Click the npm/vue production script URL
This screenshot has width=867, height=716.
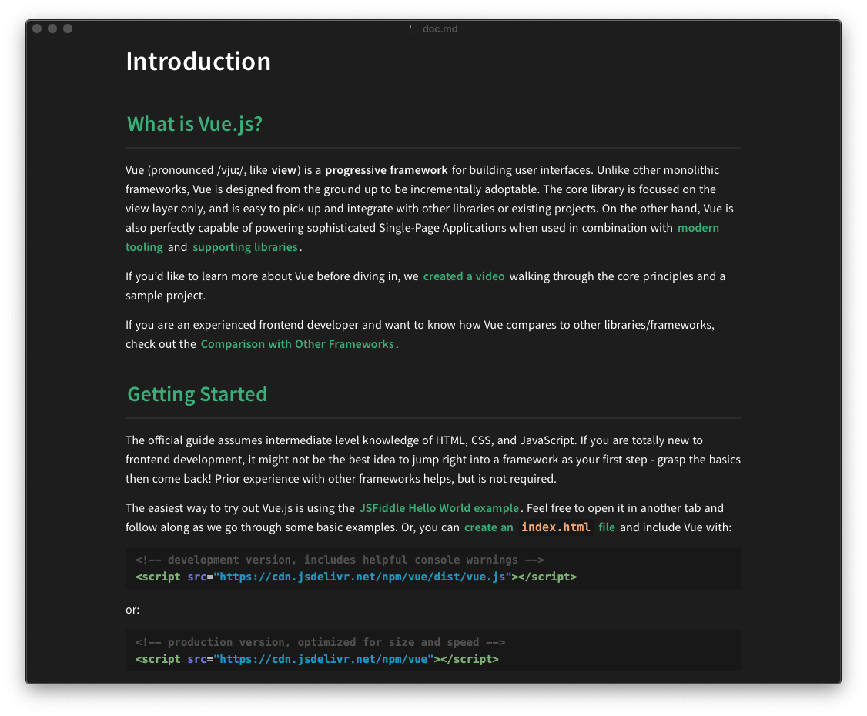pyautogui.click(x=323, y=659)
